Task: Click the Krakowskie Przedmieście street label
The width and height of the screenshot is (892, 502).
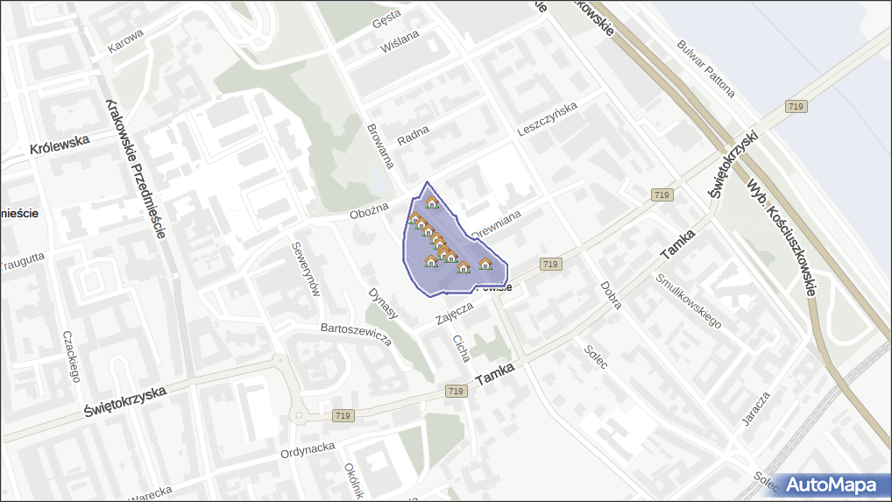Action: coord(135,168)
